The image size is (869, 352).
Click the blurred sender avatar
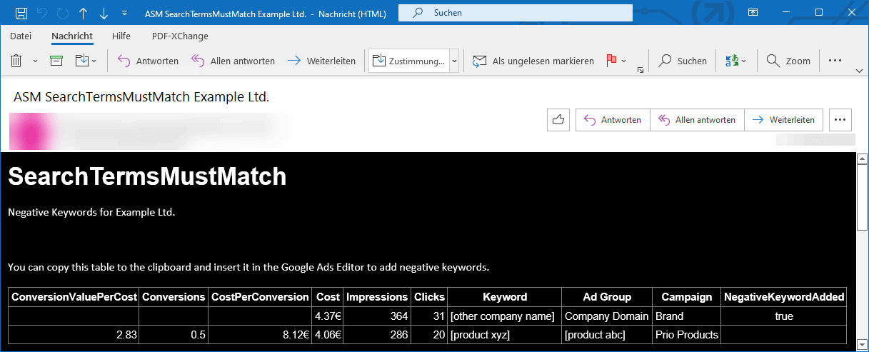(x=31, y=131)
